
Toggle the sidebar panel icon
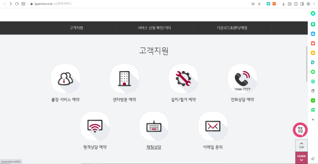pyautogui.click(x=302, y=4)
